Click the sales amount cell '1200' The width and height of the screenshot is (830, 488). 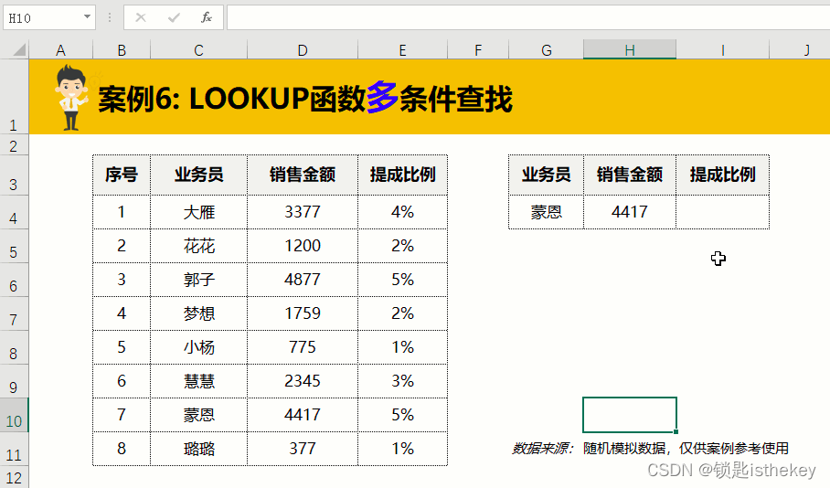tap(303, 246)
